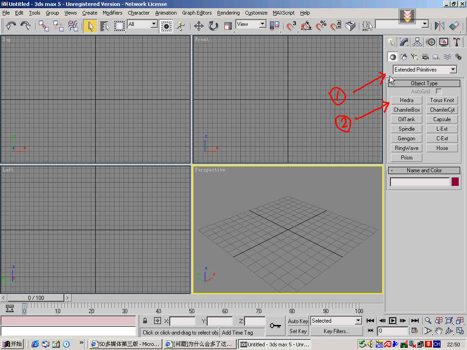Click Play Animation in playback controls
This screenshot has width=467, height=350.
tap(393, 320)
